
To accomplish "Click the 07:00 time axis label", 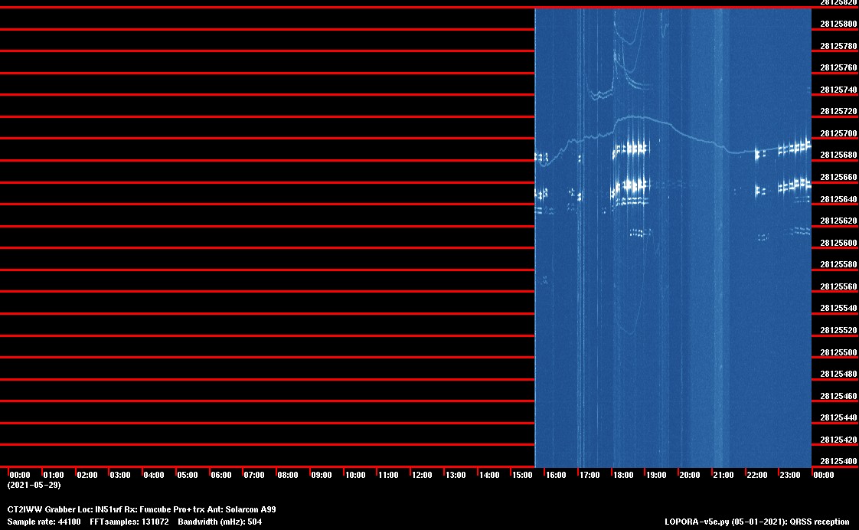I will 254,475.
